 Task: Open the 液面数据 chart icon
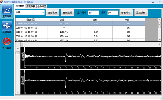(7, 10)
